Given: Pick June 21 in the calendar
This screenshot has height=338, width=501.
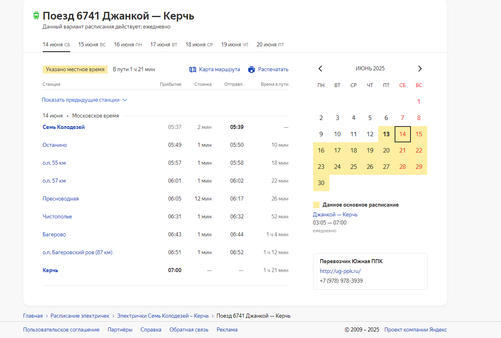Looking at the screenshot, I should point(403,150).
